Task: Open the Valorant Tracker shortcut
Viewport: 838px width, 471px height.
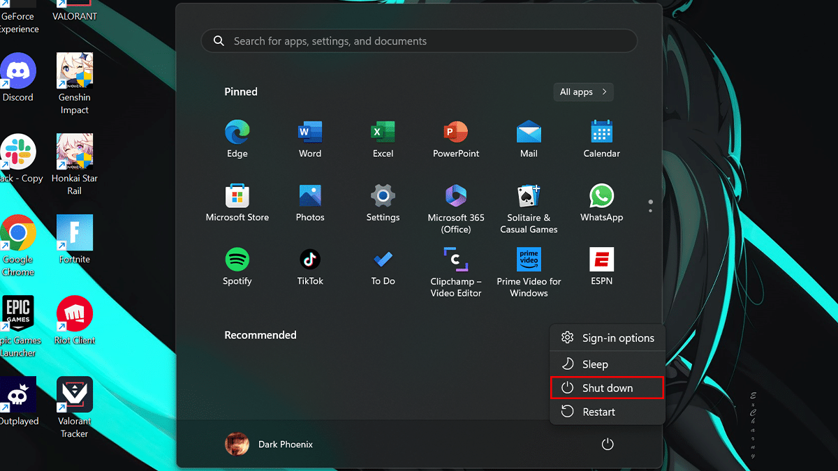Action: pyautogui.click(x=74, y=394)
